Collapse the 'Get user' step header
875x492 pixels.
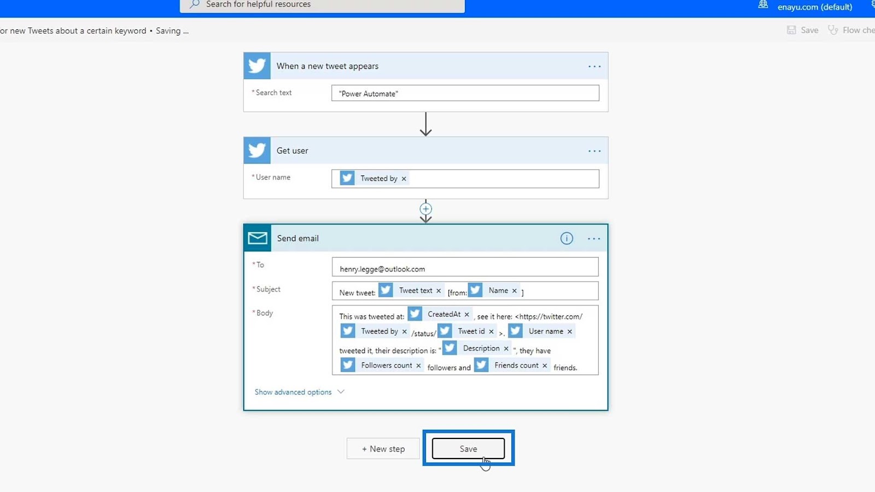[x=426, y=151]
